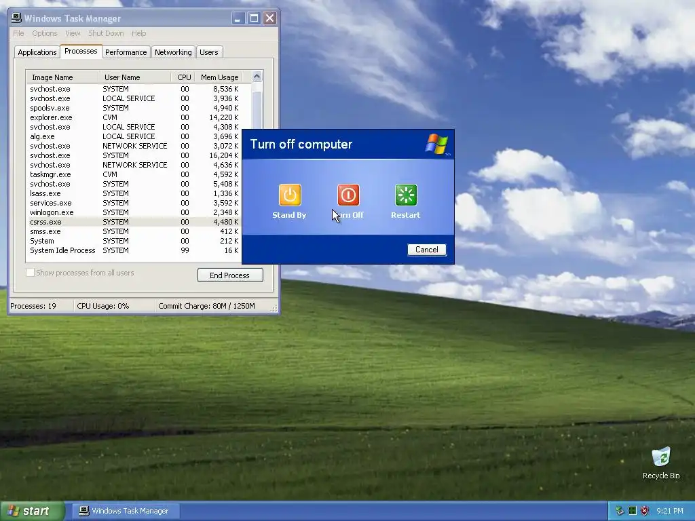Click the green Restart icon
Viewport: 695px width, 521px height.
click(x=406, y=195)
